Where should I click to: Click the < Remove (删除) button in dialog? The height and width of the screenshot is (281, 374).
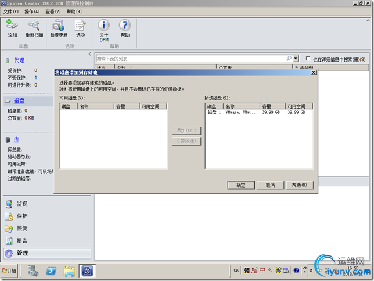pyautogui.click(x=186, y=141)
